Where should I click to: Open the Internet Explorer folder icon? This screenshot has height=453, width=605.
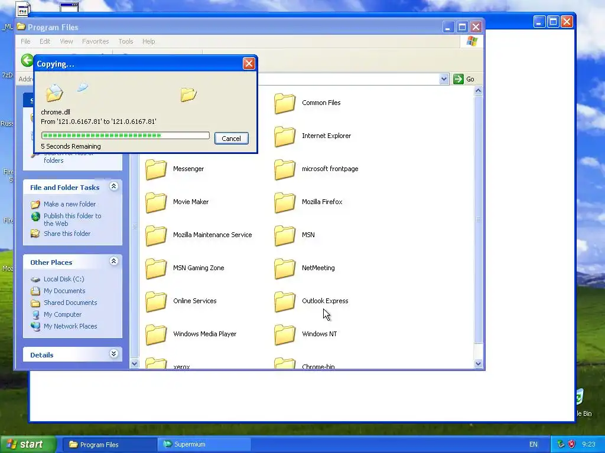[285, 136]
